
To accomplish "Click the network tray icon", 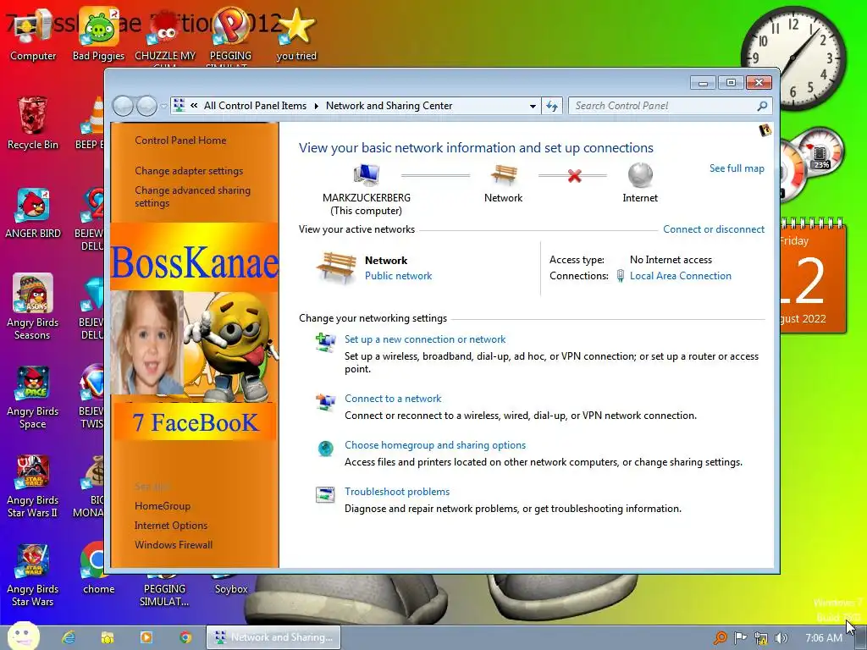I will pyautogui.click(x=761, y=638).
